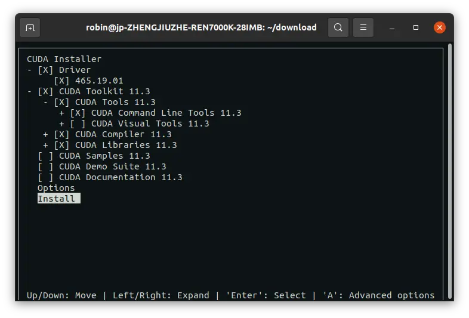
Task: Open the hamburger menu in title bar
Action: pos(363,27)
